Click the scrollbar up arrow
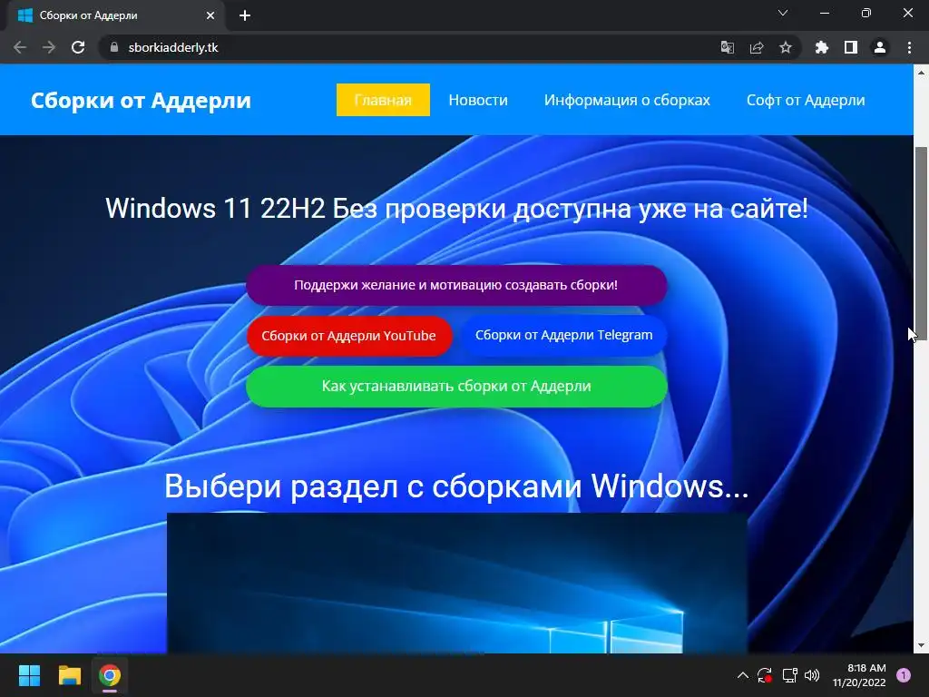 921,73
